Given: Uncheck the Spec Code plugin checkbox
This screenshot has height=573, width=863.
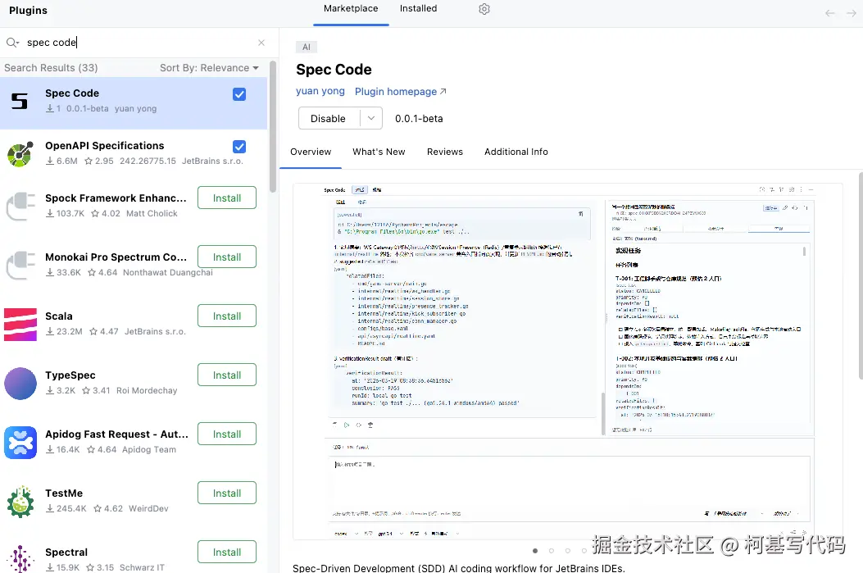Looking at the screenshot, I should pos(239,94).
